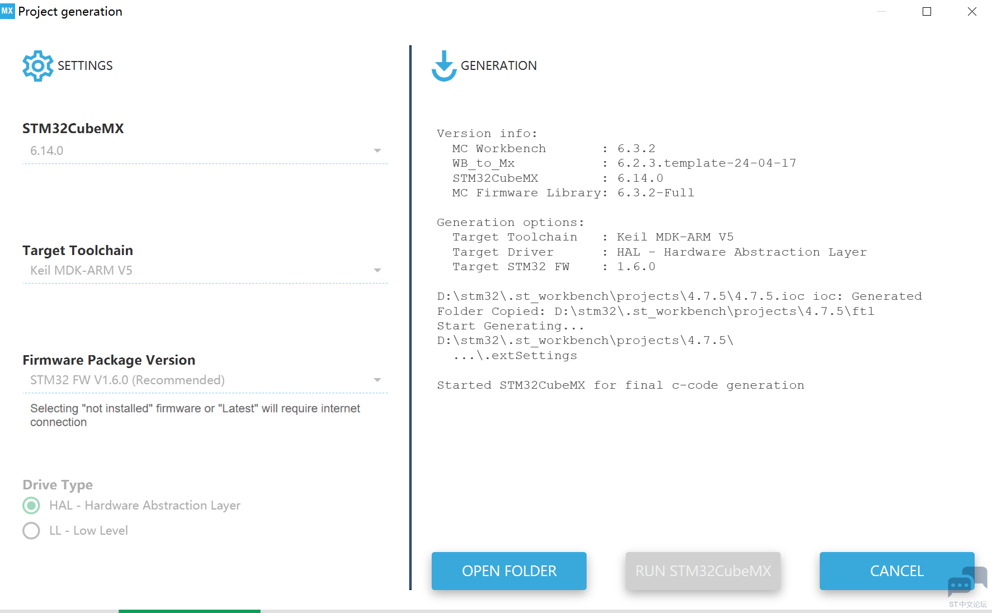Click the 'Version info:' log heading
This screenshot has height=613, width=992.
pos(487,134)
